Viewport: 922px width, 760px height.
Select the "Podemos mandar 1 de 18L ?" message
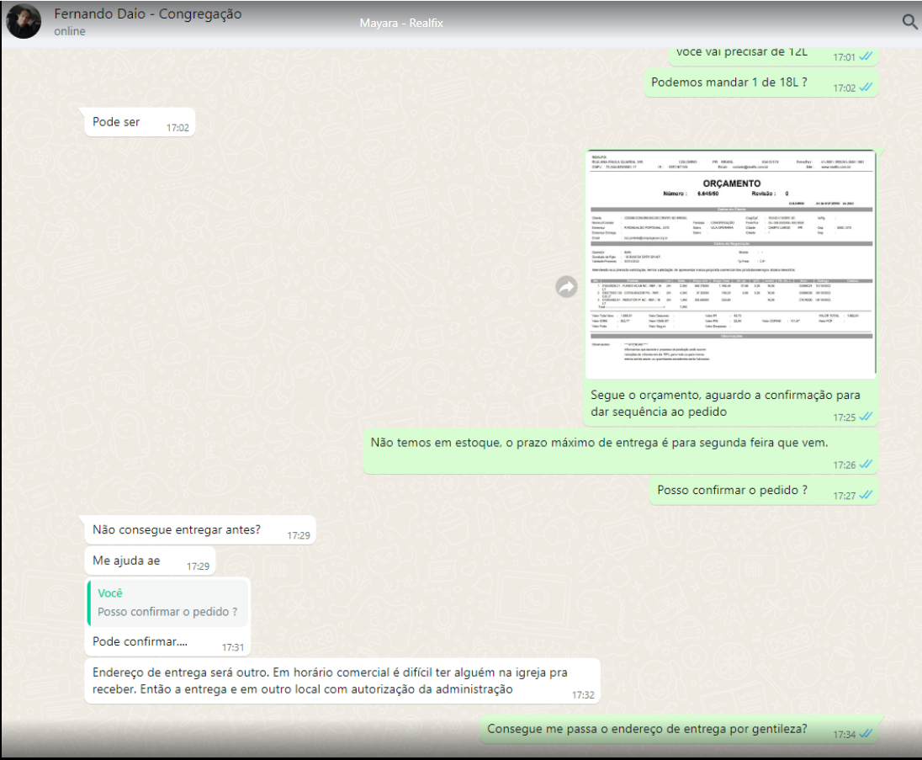tap(729, 82)
